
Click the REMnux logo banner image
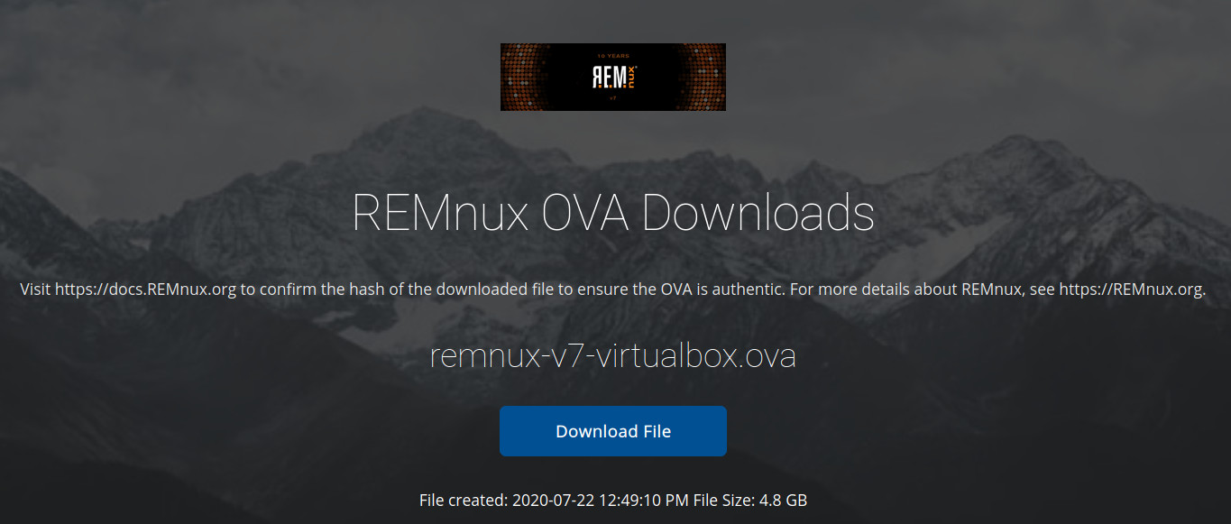(x=613, y=77)
